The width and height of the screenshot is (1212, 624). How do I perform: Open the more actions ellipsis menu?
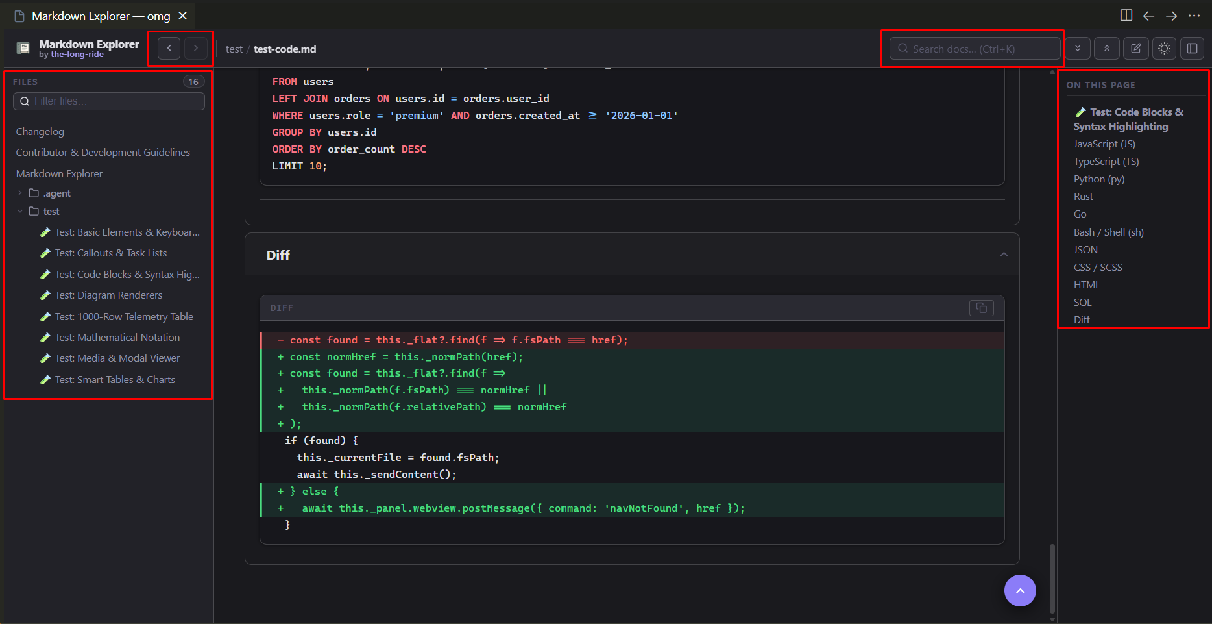click(1194, 16)
